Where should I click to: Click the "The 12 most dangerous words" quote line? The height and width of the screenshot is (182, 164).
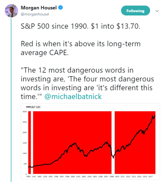click(x=77, y=70)
